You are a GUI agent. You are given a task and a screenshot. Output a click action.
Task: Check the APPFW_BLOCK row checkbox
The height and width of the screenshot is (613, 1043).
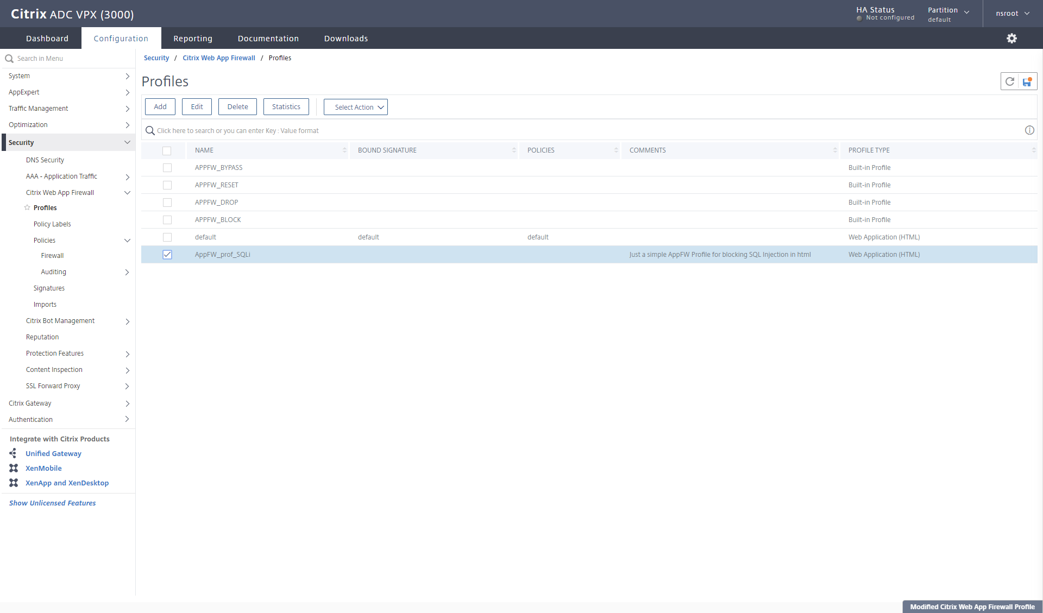point(167,220)
